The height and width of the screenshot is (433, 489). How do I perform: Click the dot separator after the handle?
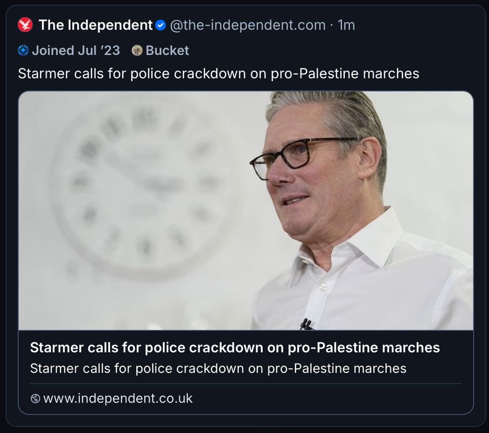333,25
